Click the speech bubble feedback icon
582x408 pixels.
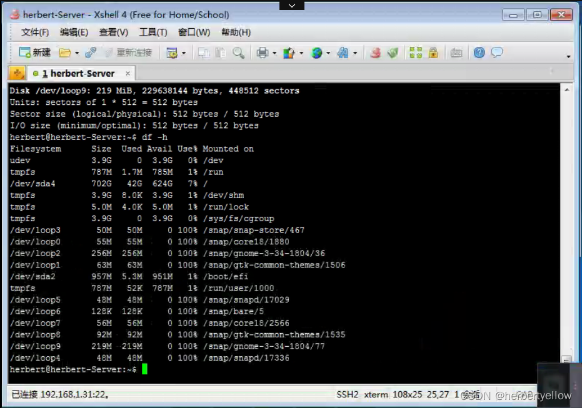496,52
